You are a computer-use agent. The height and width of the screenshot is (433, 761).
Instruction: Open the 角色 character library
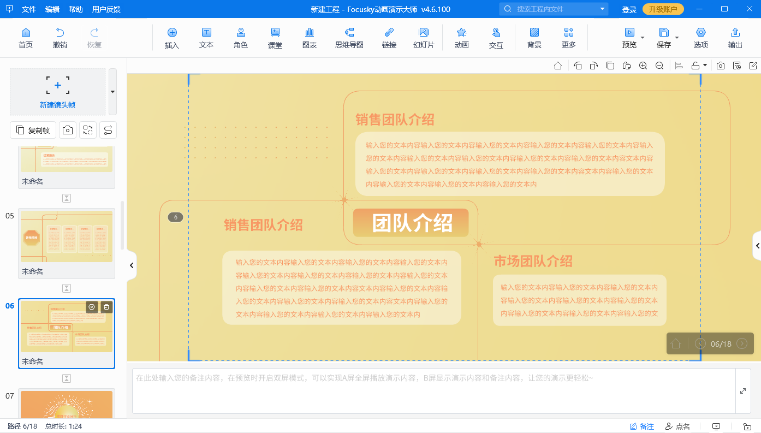click(x=241, y=38)
